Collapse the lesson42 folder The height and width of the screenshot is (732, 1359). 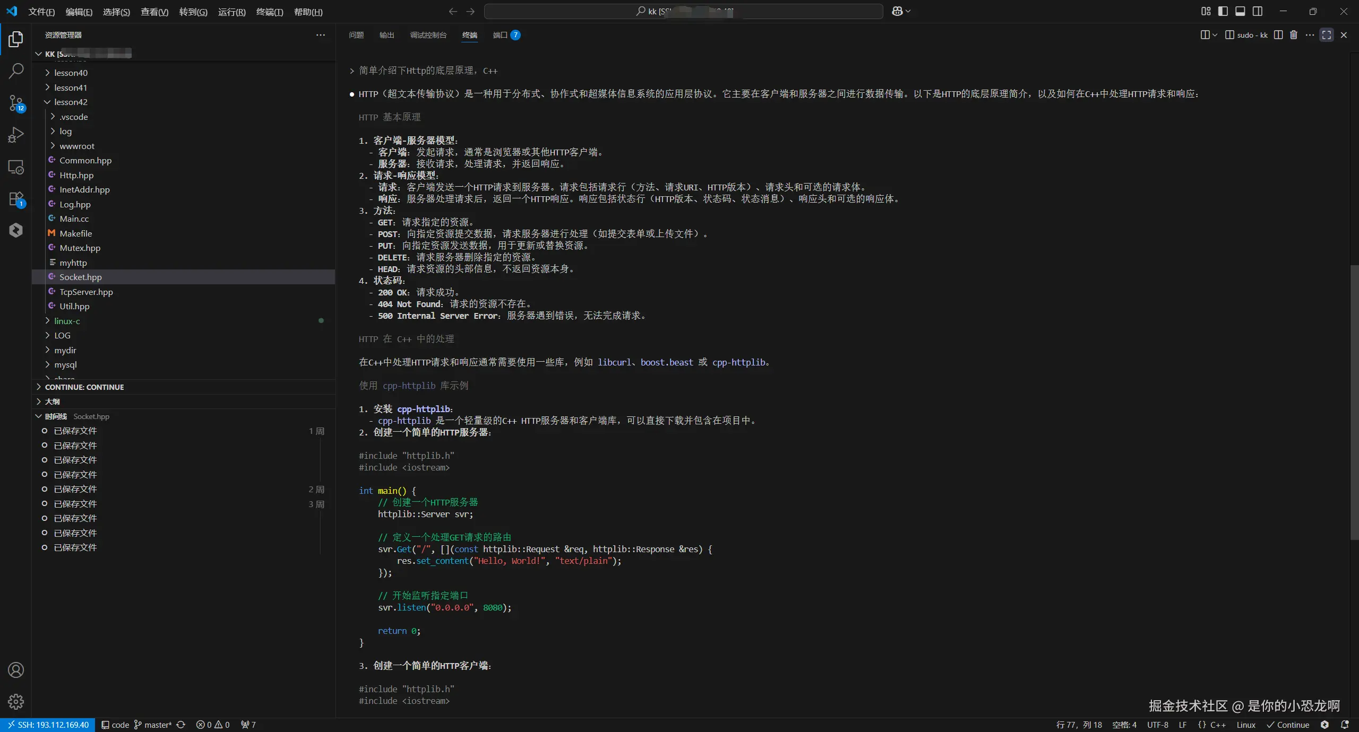tap(70, 102)
